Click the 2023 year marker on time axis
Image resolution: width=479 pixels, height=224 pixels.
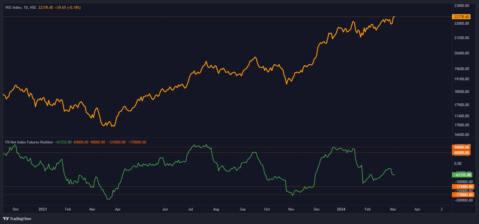(43, 209)
